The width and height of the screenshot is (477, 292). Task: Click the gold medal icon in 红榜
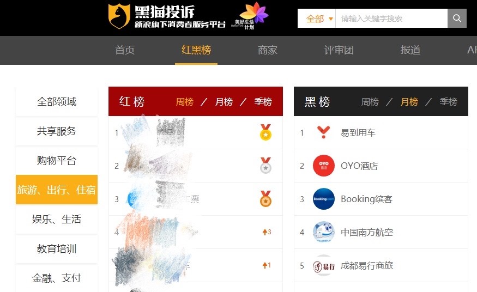(265, 132)
